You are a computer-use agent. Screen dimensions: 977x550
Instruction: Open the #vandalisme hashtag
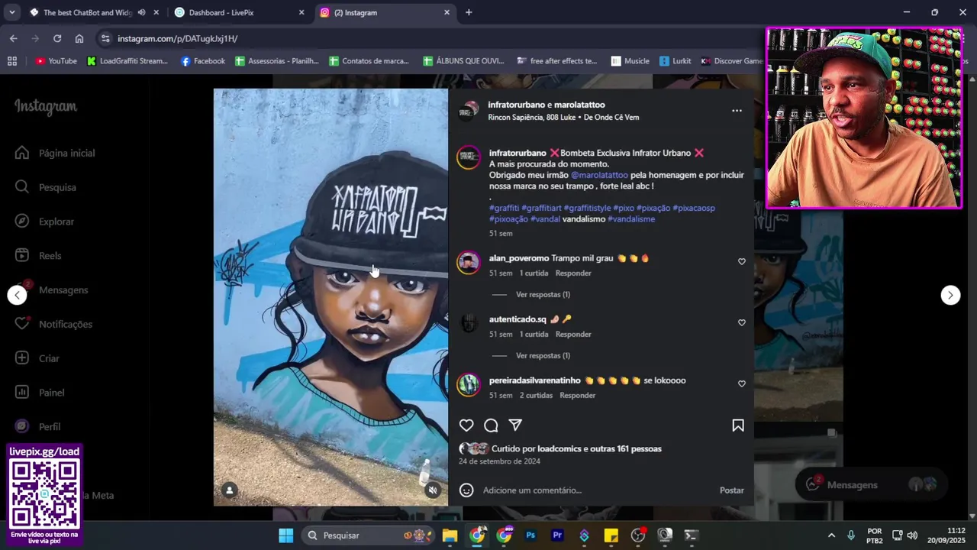pos(631,219)
